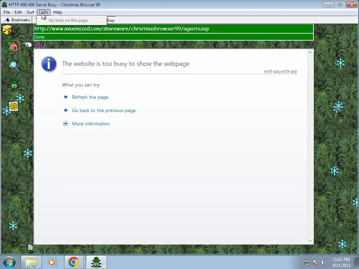Viewport: 359px width, 269px height.
Task: Click the page scrollbar down arrow
Action: 310,241
